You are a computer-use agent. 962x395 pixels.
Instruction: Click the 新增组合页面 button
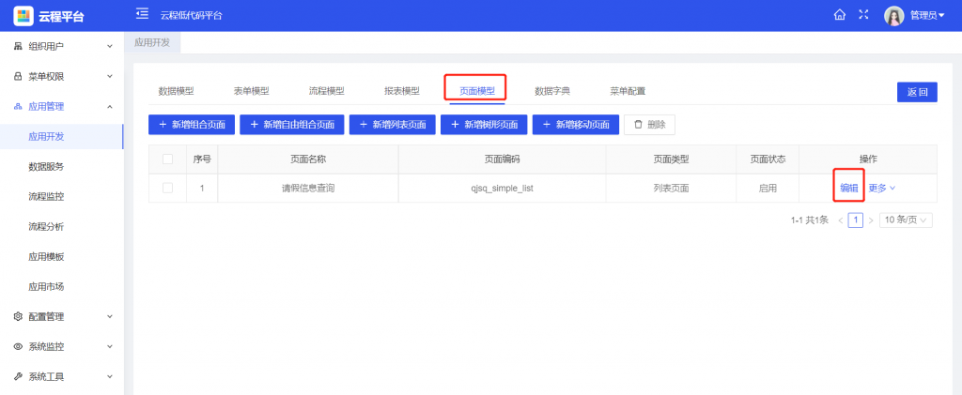pos(191,125)
